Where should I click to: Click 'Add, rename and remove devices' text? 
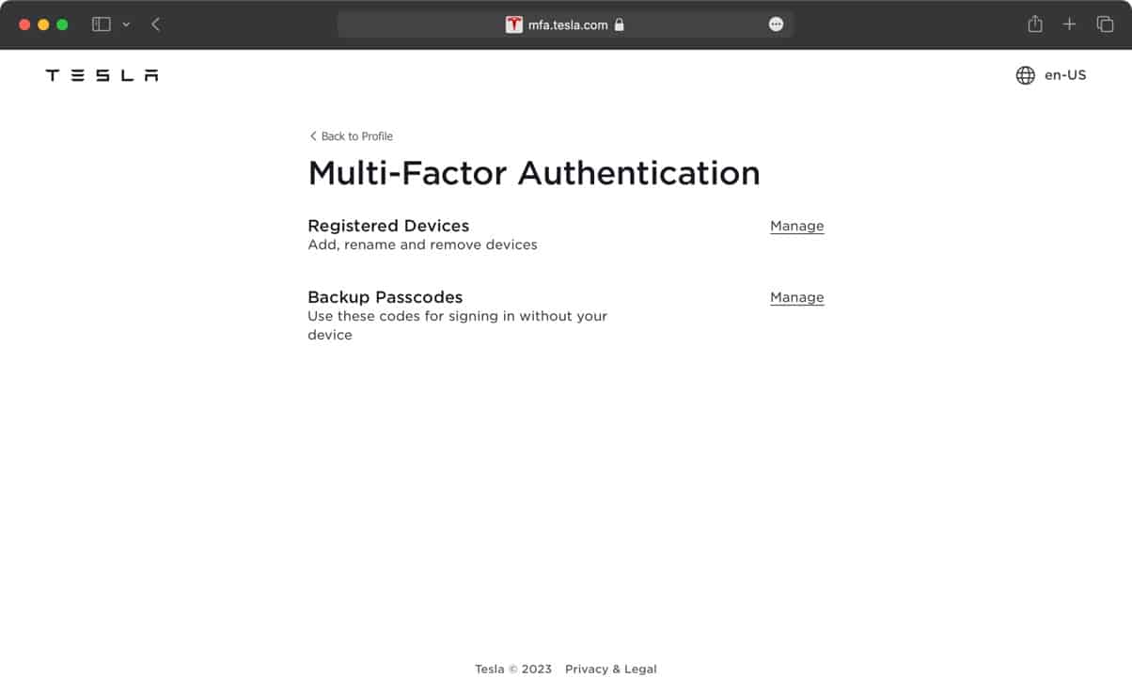coord(423,244)
